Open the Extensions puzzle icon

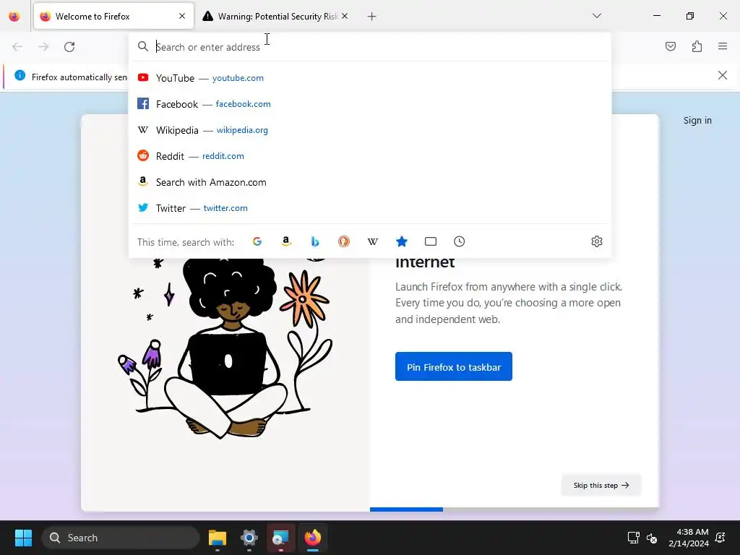pos(697,46)
